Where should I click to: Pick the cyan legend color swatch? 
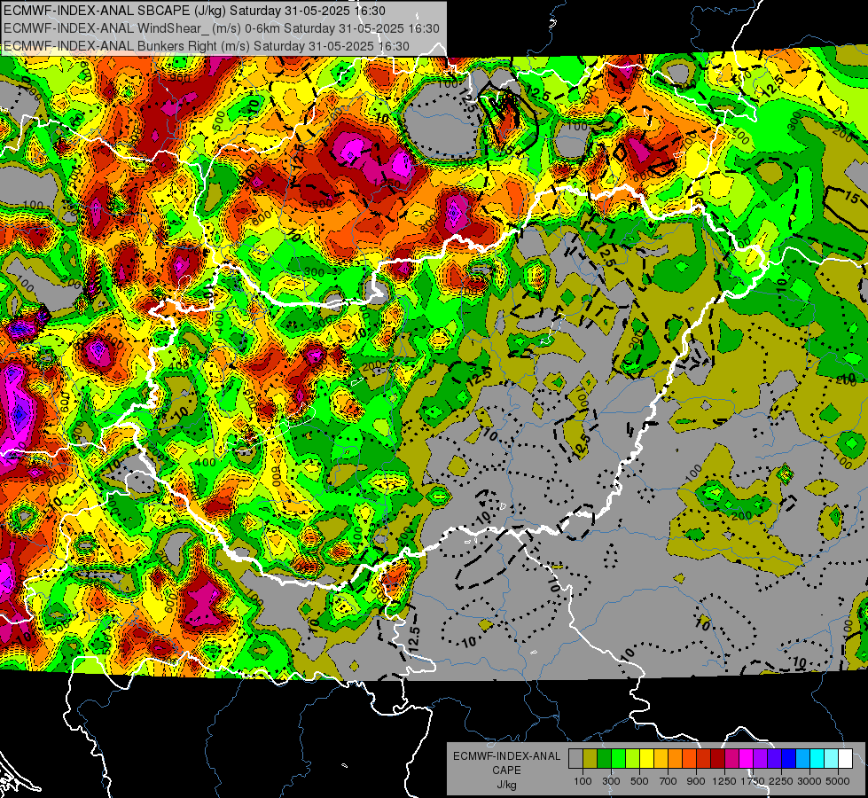click(x=817, y=759)
